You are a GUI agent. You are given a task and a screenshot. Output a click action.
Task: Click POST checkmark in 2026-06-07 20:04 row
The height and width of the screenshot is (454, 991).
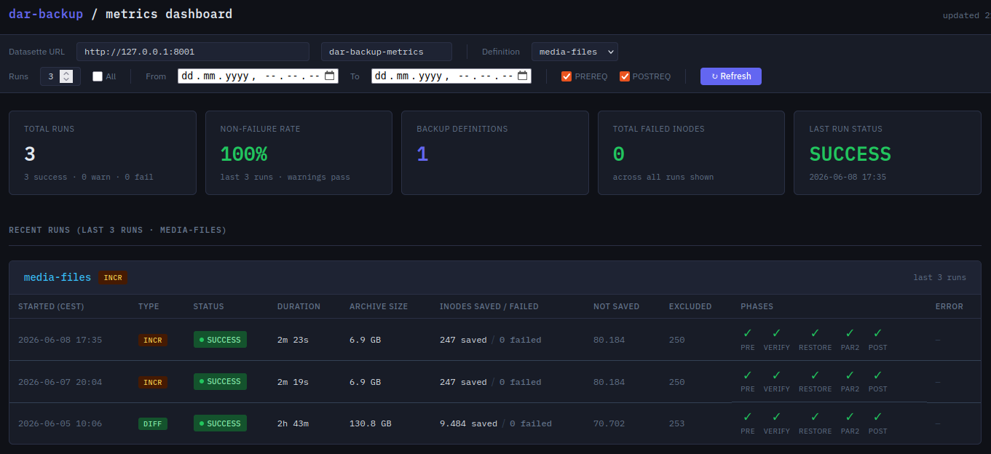(x=877, y=375)
